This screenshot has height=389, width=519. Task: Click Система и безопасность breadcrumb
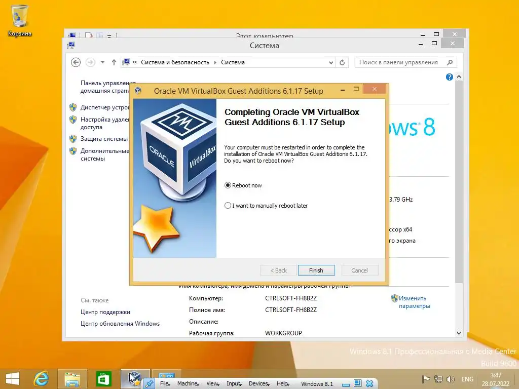[x=175, y=62]
